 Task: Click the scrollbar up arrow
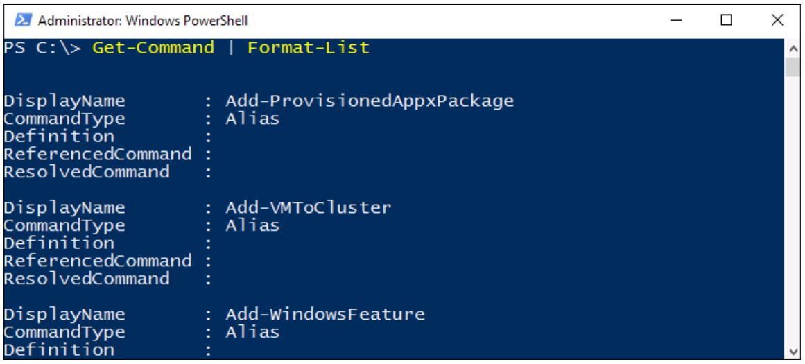click(792, 49)
